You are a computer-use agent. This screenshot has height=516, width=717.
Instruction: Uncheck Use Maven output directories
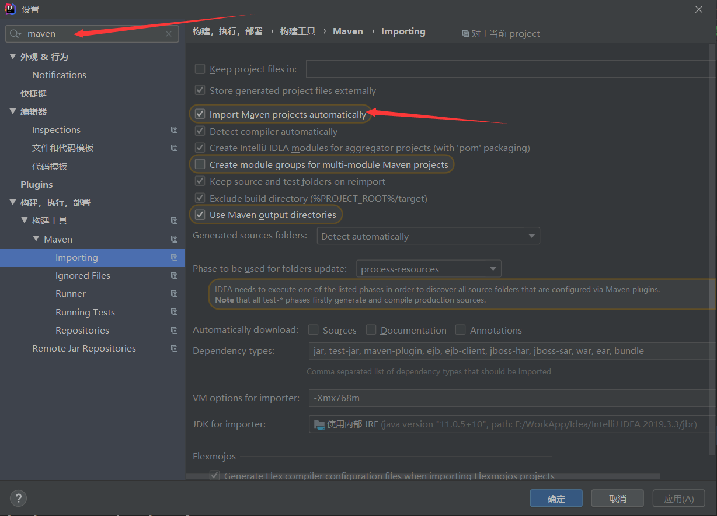point(200,215)
